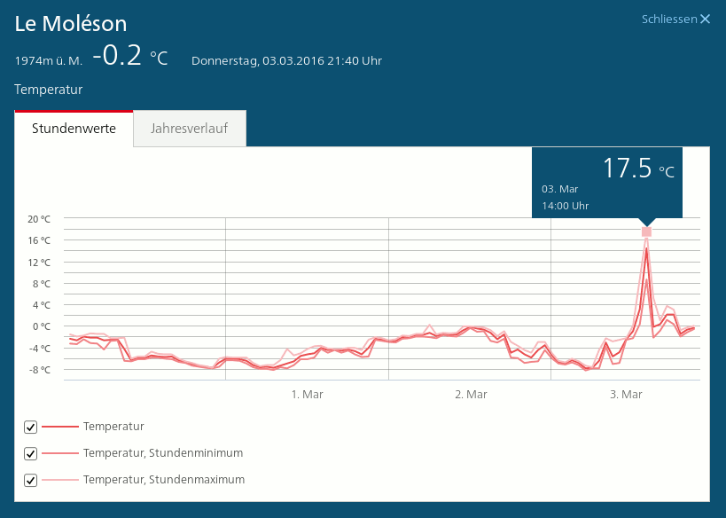Click the Le Moléson station title
The height and width of the screenshot is (518, 726).
tap(71, 24)
